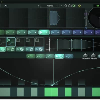Click the play/record button under the selected sample slot
Image resolution: width=100 pixels, height=100 pixels.
coord(11,49)
